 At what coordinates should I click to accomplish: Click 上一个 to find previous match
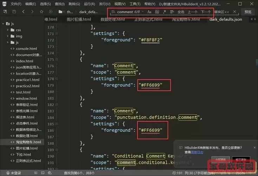(x=193, y=12)
